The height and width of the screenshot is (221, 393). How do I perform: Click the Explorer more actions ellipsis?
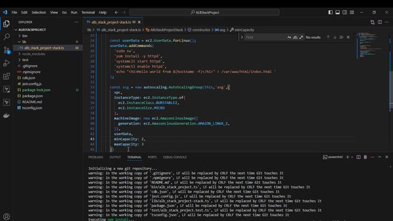(x=76, y=22)
